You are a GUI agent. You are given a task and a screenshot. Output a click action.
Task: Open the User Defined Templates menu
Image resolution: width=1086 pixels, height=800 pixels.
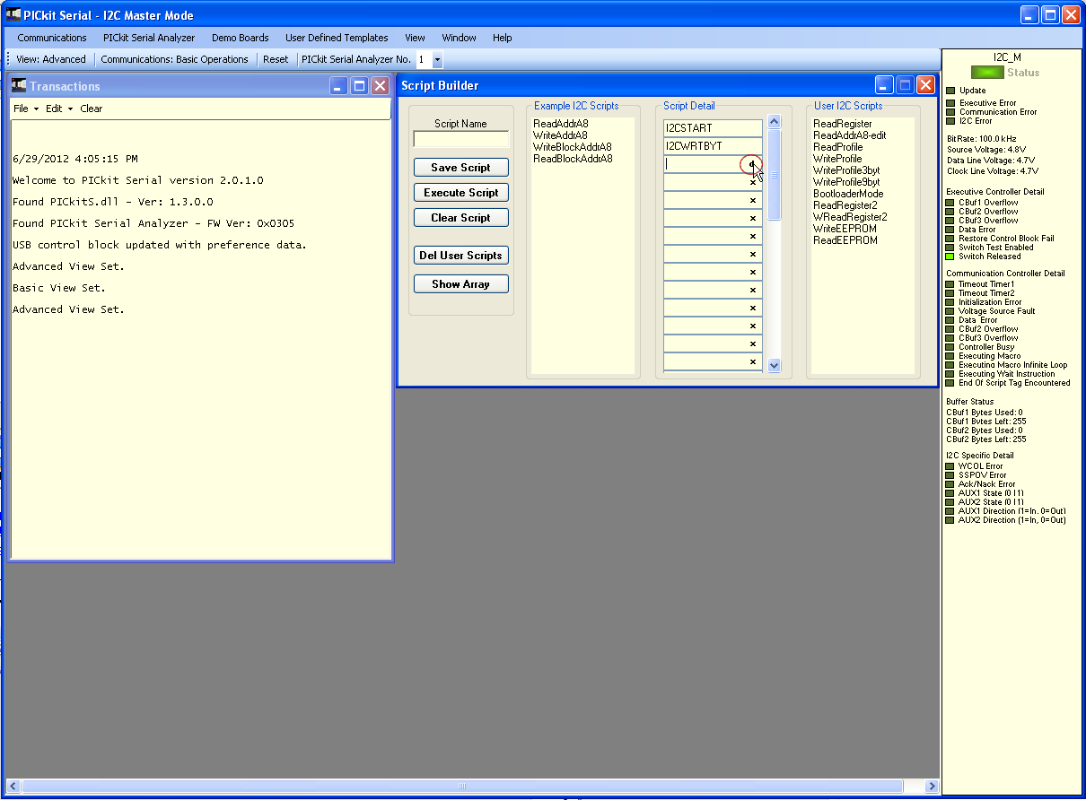[x=337, y=38]
